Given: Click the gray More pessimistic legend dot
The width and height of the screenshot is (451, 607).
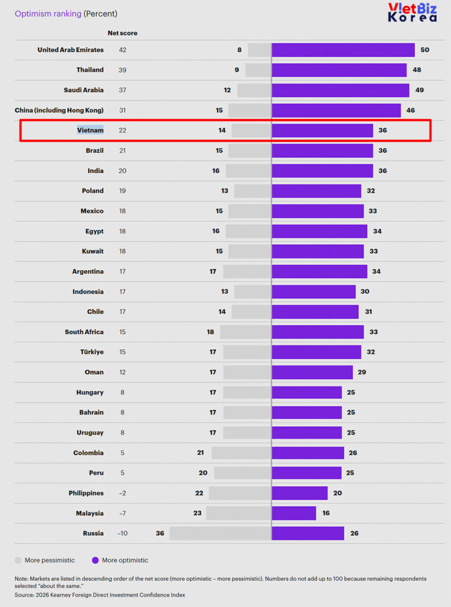Looking at the screenshot, I should (x=18, y=560).
